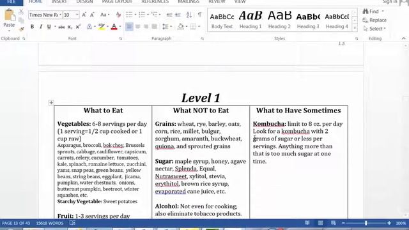
Task: Open the font color dropdown arrow
Action: [120, 27]
